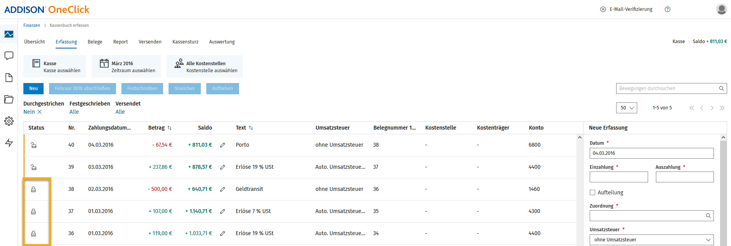The image size is (731, 246).
Task: Go to the next page of entries
Action: pos(712,108)
